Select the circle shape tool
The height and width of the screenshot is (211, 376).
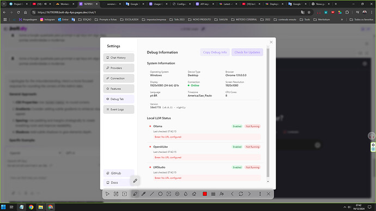[x=160, y=194]
